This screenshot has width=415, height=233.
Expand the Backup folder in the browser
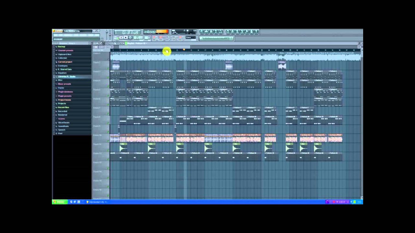pyautogui.click(x=61, y=47)
